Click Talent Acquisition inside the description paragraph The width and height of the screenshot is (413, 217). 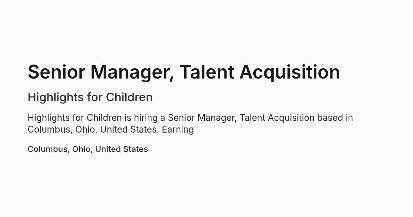tap(277, 118)
